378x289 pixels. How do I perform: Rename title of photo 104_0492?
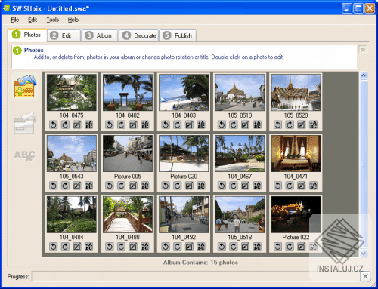201,247
